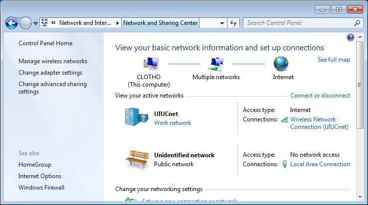This screenshot has height=205, width=368.
Task: Expand the address bar history dropdown
Action: click(x=222, y=23)
